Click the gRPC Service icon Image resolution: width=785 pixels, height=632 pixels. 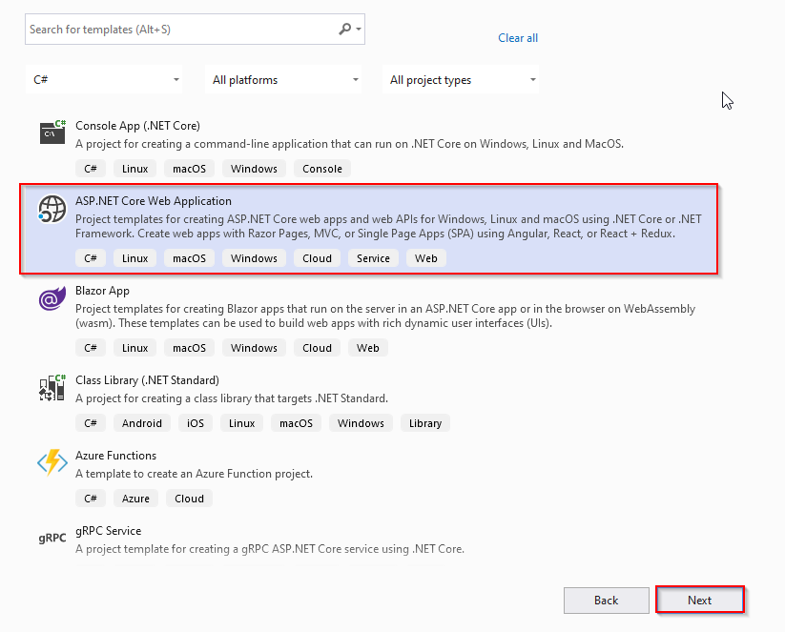click(x=52, y=538)
